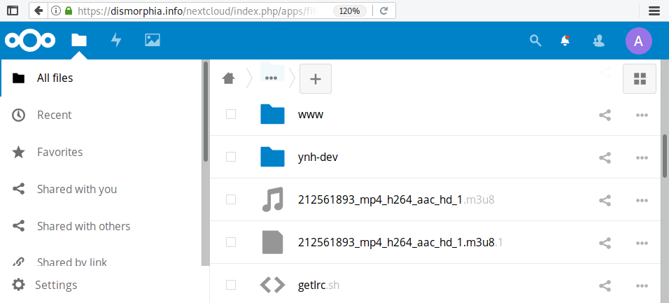This screenshot has width=669, height=303.
Task: Expand the breadcrumb ellipsis menu
Action: click(x=272, y=78)
